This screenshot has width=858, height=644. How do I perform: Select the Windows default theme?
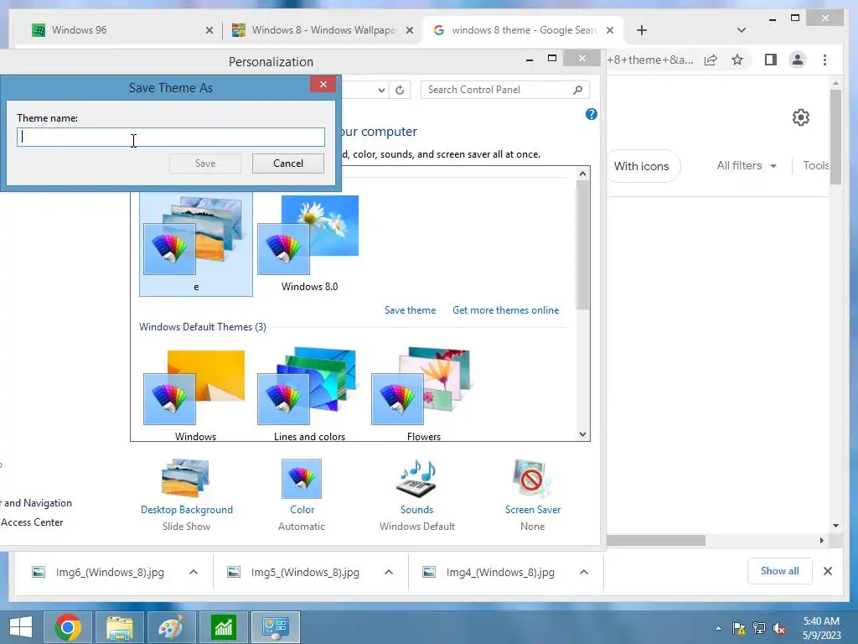click(195, 394)
